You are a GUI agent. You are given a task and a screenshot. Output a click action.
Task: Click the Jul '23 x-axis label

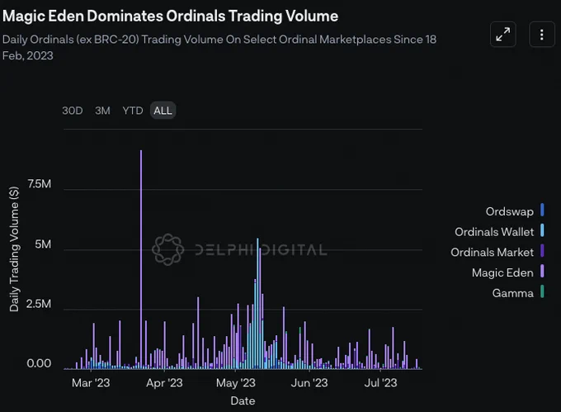click(381, 382)
